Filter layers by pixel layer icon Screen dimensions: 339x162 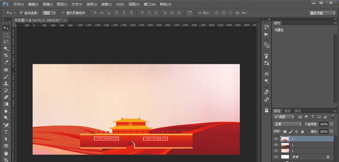tap(300, 117)
